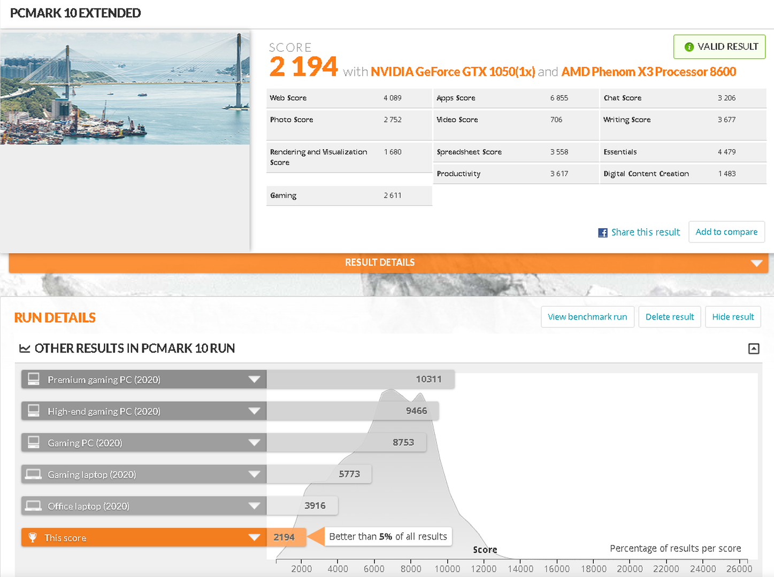This screenshot has height=577, width=774.
Task: Click the Facebook share icon
Action: 603,232
